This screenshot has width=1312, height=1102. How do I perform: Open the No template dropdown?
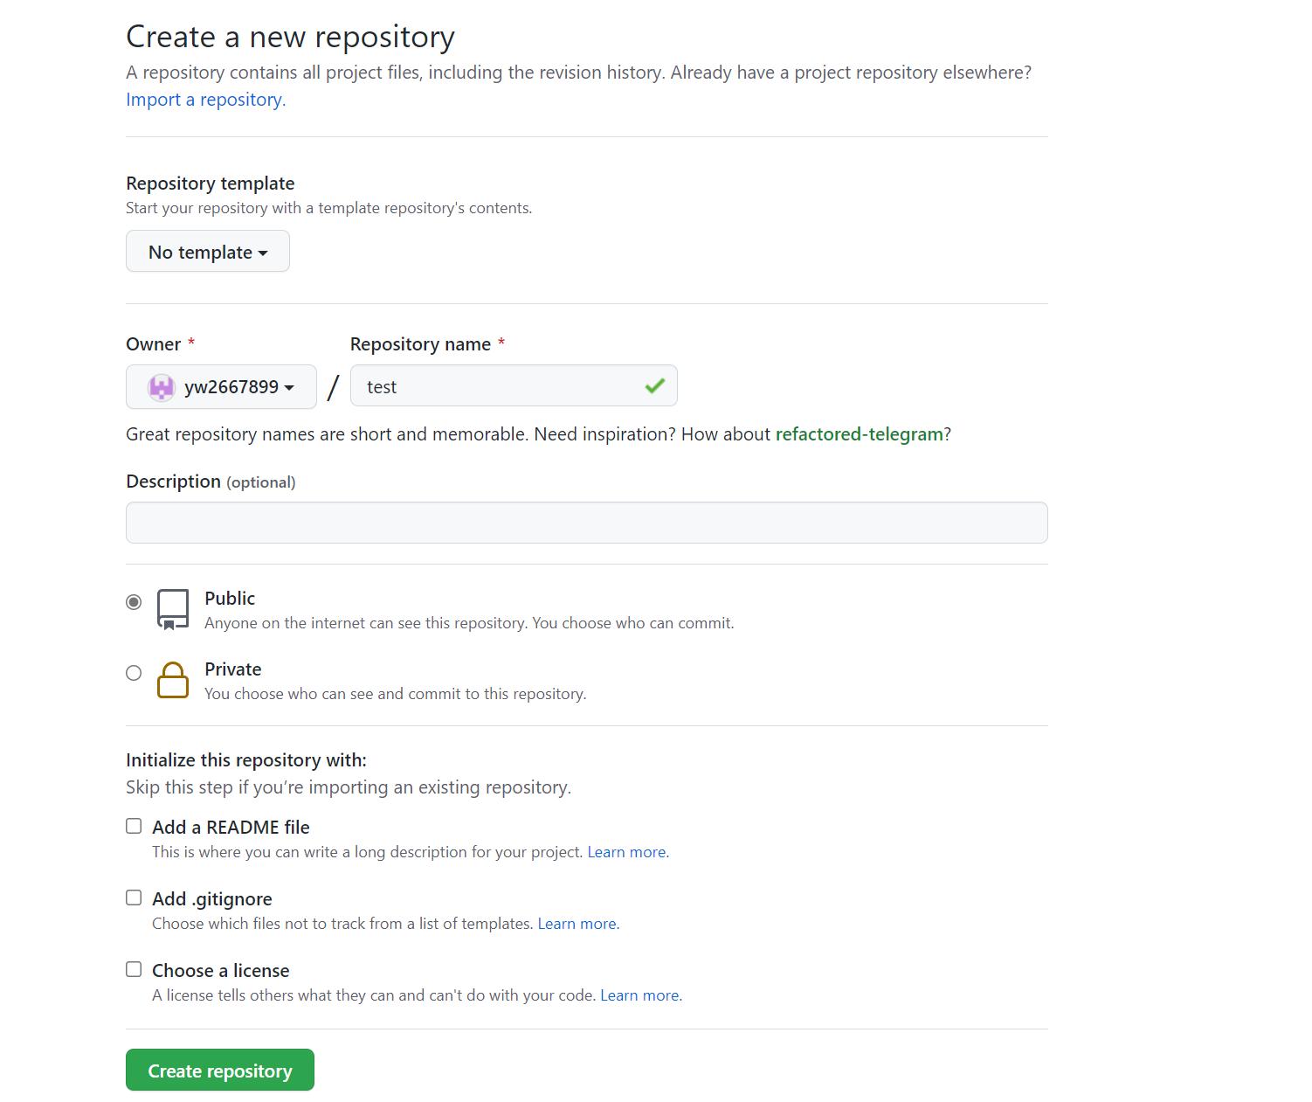pos(207,252)
